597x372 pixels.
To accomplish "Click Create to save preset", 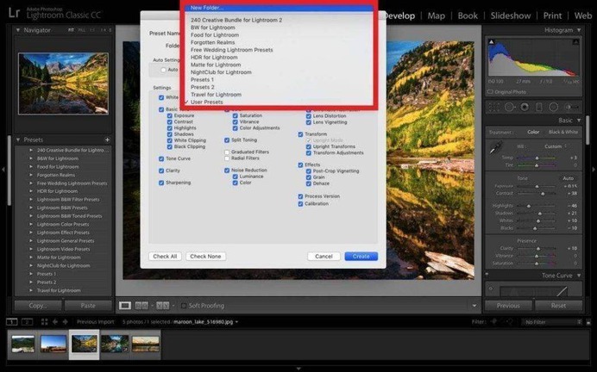I will point(361,257).
